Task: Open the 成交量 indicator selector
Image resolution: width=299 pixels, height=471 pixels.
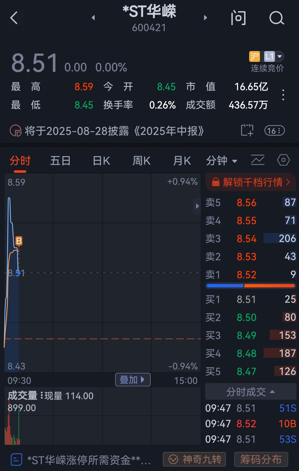Action: (x=25, y=396)
